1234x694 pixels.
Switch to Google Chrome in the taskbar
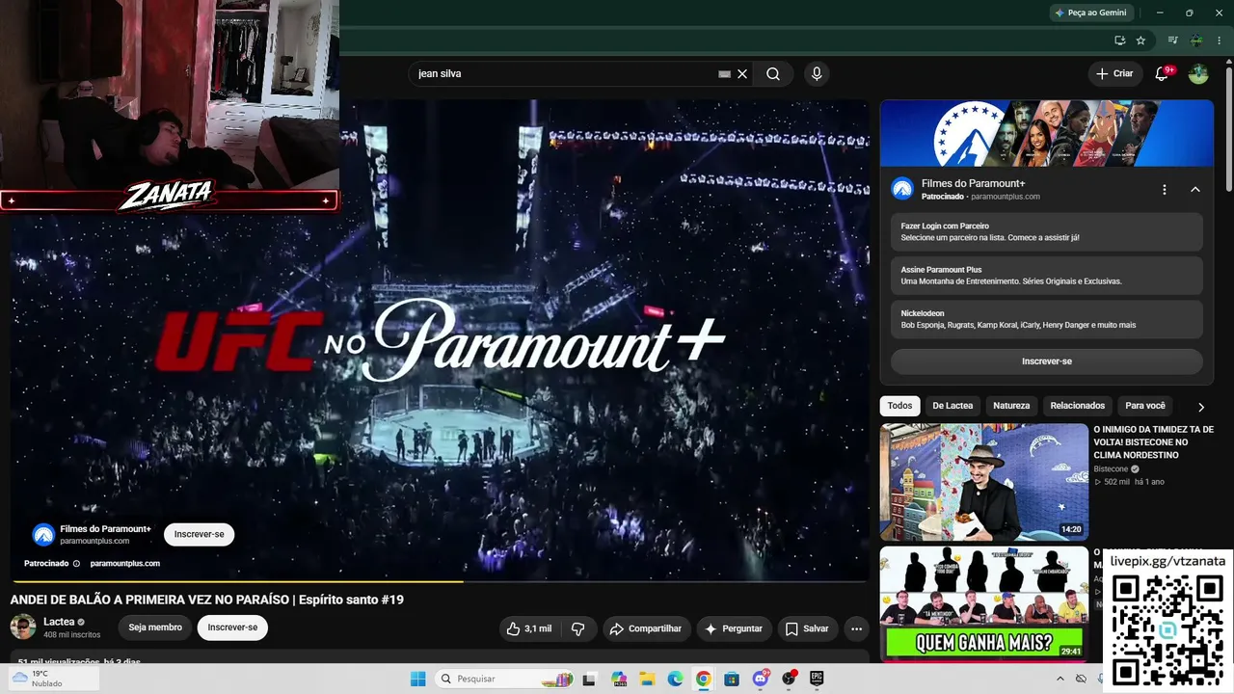tap(703, 679)
